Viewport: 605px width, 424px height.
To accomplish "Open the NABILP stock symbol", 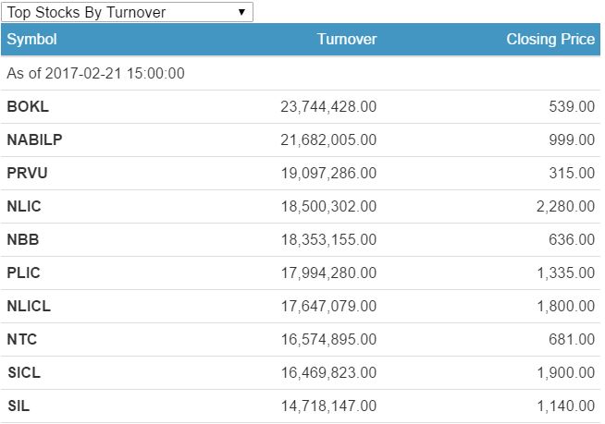I will [x=34, y=139].
